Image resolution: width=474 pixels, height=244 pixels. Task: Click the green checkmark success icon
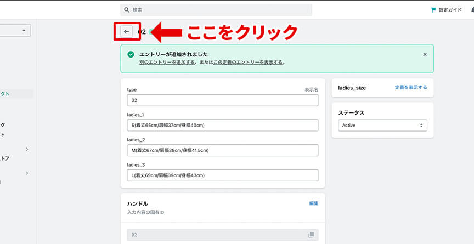[131, 54]
